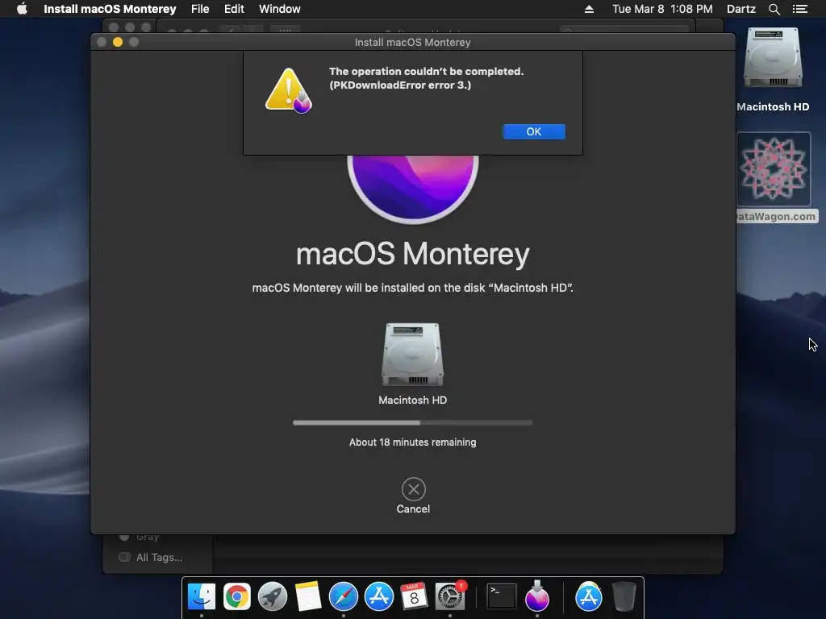Viewport: 826px width, 619px height.
Task: Open the Dartz user menu
Action: 740,9
